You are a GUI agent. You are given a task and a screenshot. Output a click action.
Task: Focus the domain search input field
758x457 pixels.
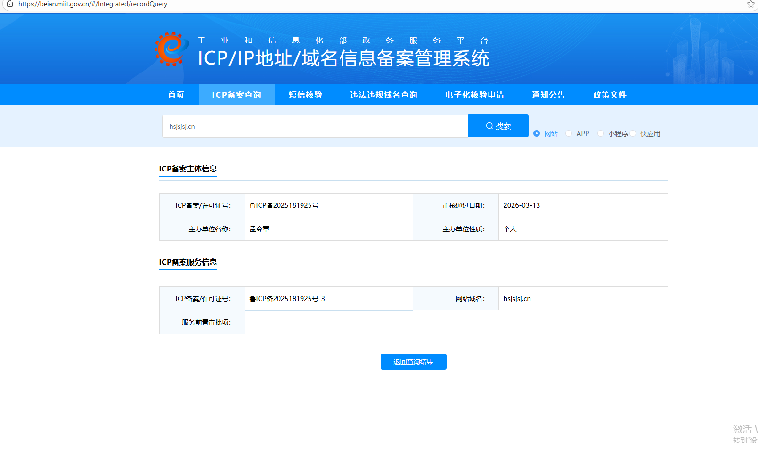click(315, 126)
